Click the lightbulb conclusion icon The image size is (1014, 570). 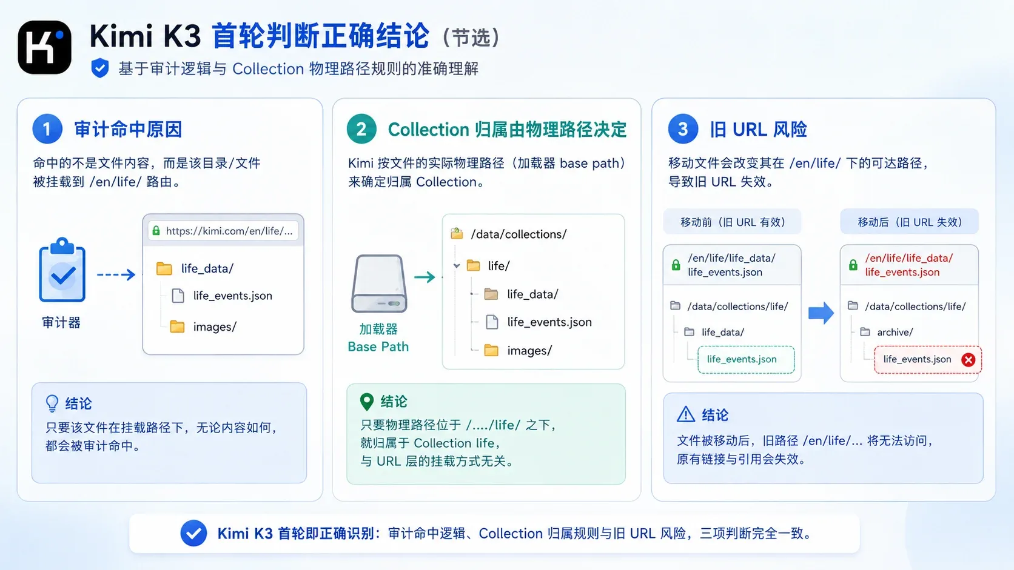(52, 403)
